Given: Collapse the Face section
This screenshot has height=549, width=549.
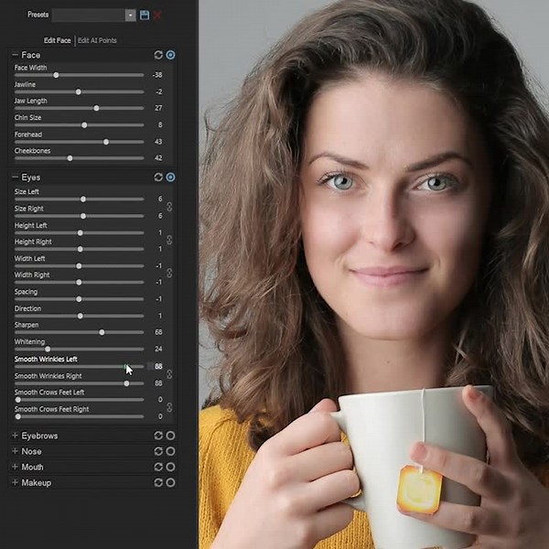Looking at the screenshot, I should [15, 55].
